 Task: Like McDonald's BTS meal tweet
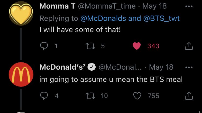click(x=137, y=96)
